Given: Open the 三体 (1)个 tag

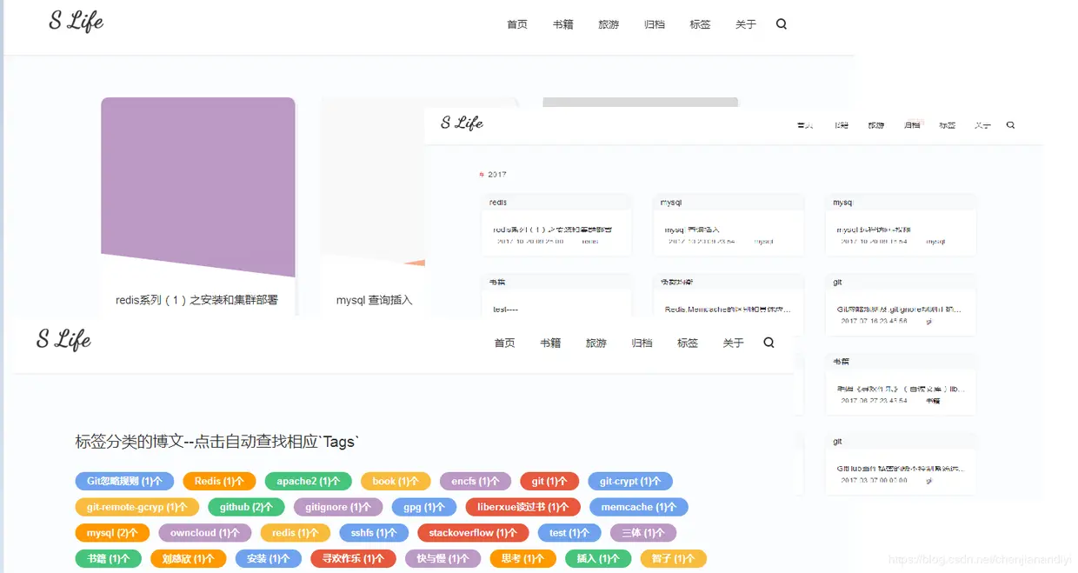Looking at the screenshot, I should (643, 533).
